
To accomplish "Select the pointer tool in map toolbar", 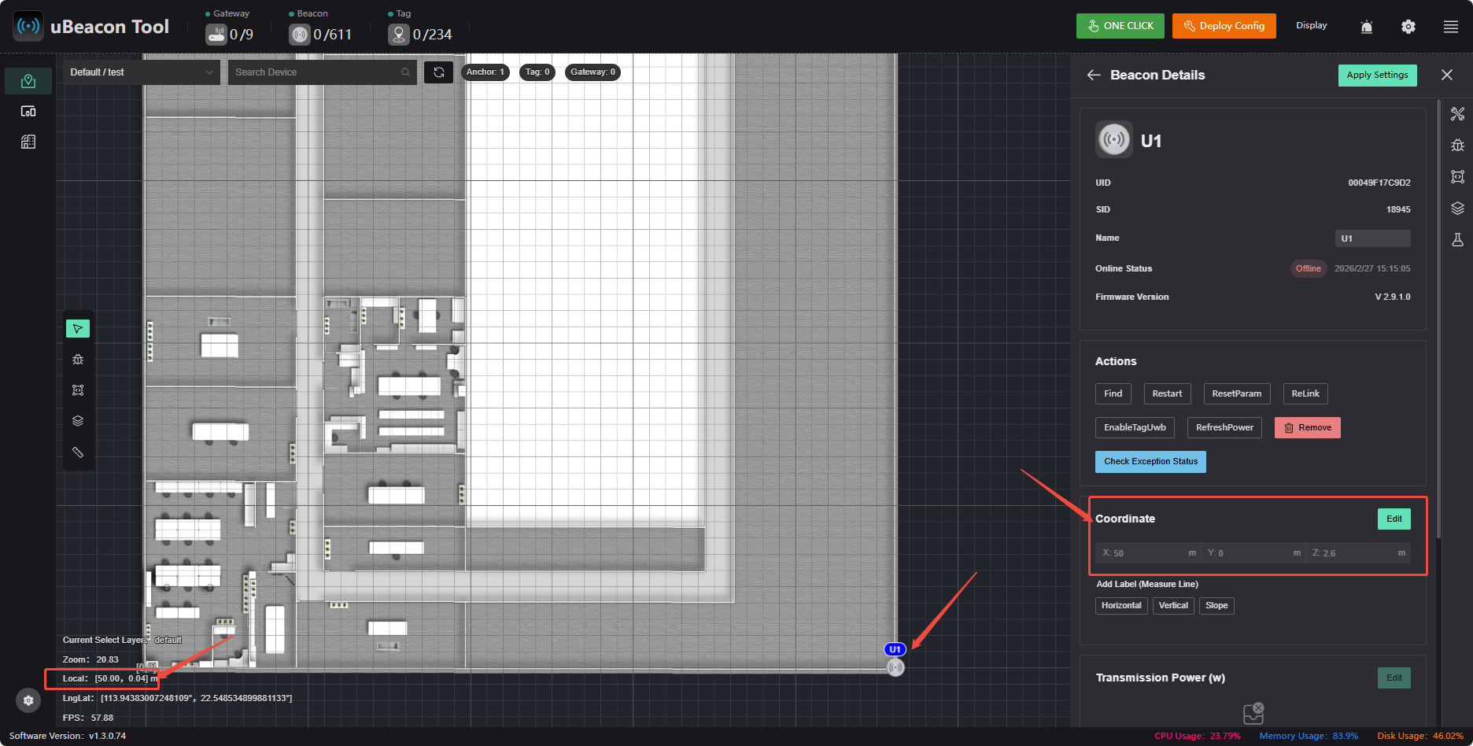I will pyautogui.click(x=78, y=329).
